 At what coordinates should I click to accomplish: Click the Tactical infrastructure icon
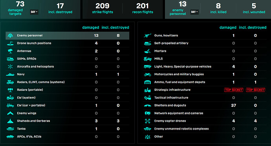(x=147, y=97)
